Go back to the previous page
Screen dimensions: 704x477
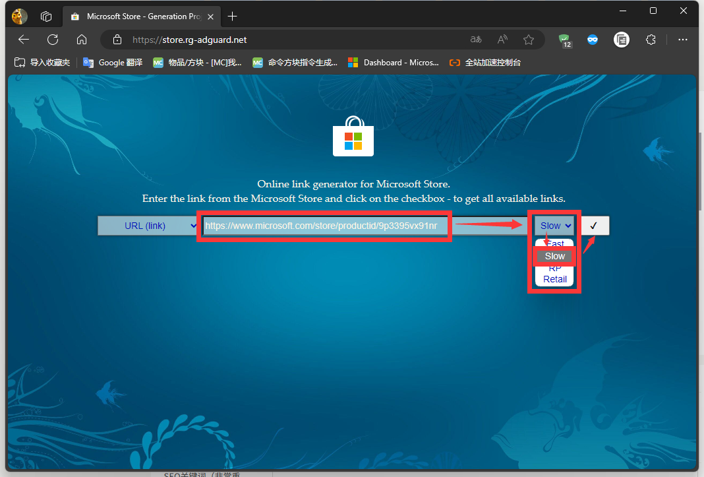[x=23, y=40]
